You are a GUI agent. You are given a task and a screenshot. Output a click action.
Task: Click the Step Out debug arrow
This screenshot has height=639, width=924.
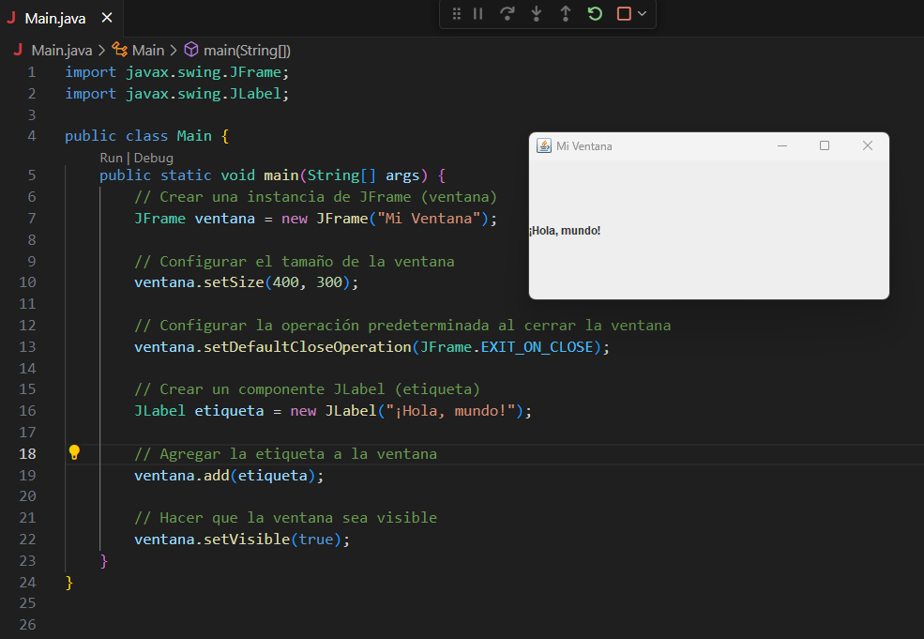pos(565,13)
